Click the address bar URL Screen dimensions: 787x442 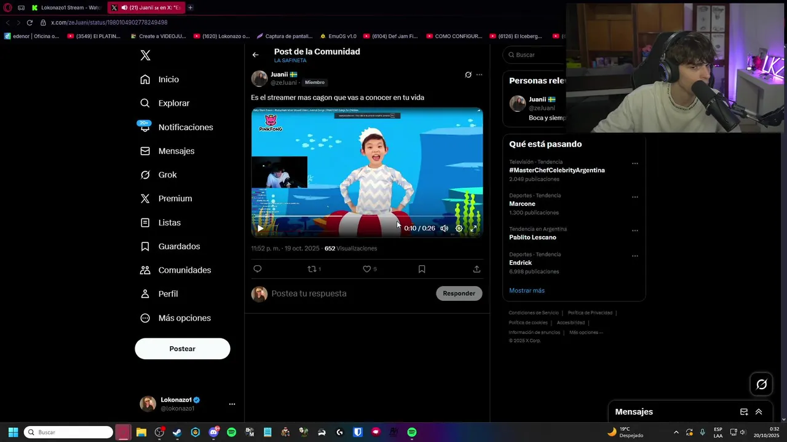(109, 23)
